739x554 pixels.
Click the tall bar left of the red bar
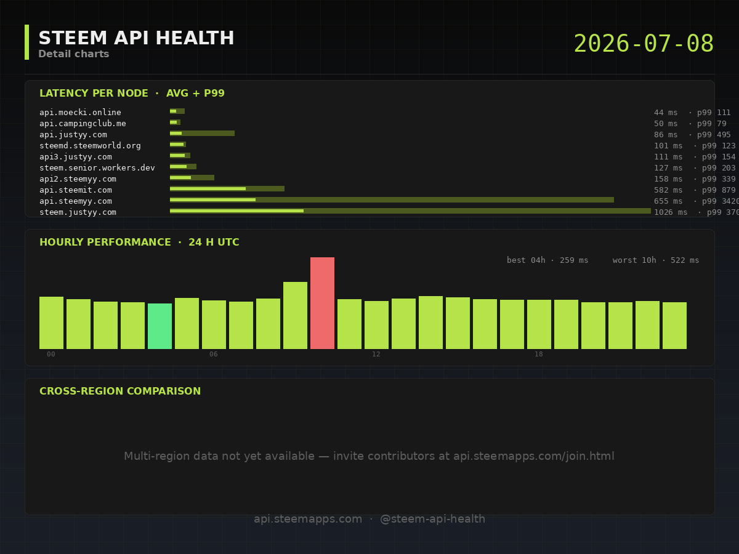pos(295,315)
